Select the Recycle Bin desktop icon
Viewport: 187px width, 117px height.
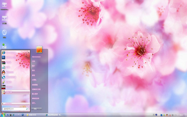point(4,46)
